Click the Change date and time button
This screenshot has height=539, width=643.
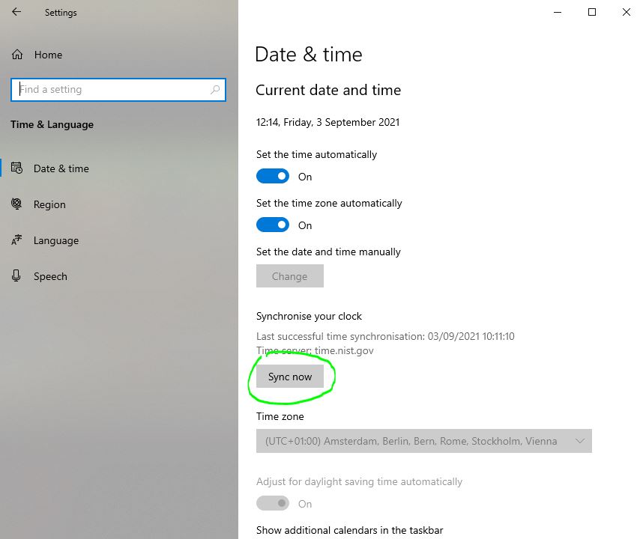pos(290,276)
